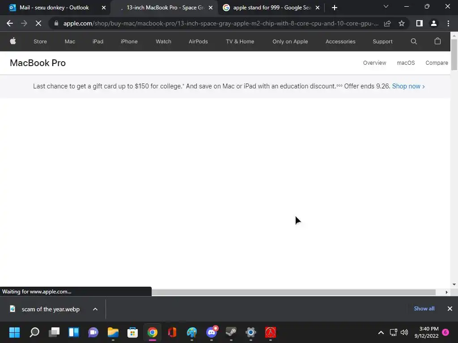This screenshot has width=458, height=343.
Task: Open the Apple site search magnifier
Action: (x=414, y=42)
